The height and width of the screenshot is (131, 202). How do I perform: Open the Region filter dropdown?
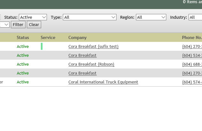coord(151,17)
